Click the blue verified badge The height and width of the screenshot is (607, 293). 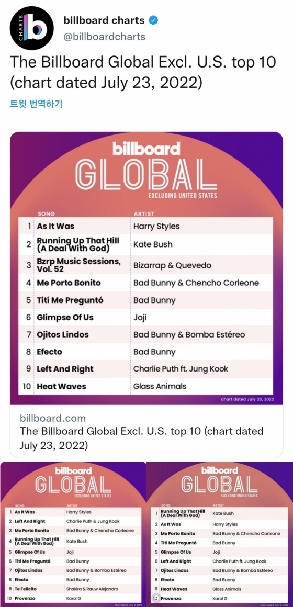(153, 20)
